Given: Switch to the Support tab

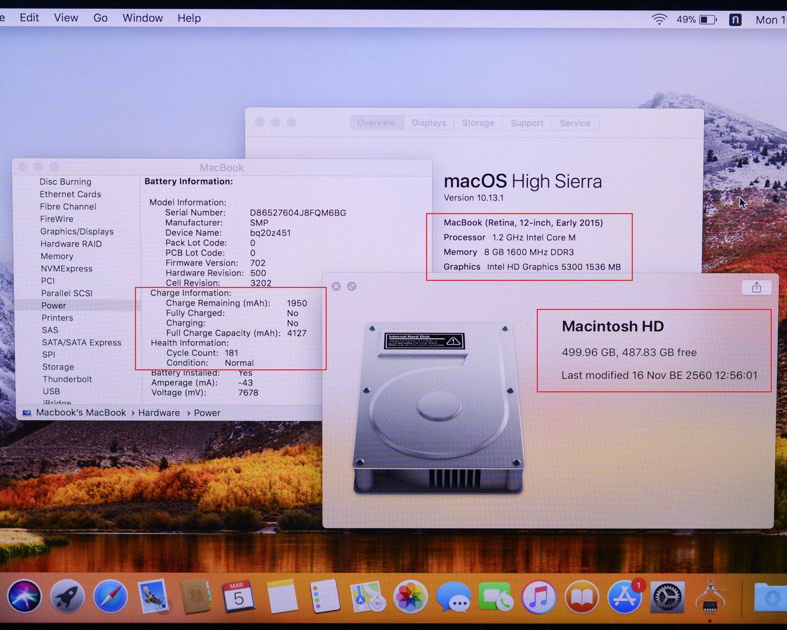Looking at the screenshot, I should click(527, 123).
